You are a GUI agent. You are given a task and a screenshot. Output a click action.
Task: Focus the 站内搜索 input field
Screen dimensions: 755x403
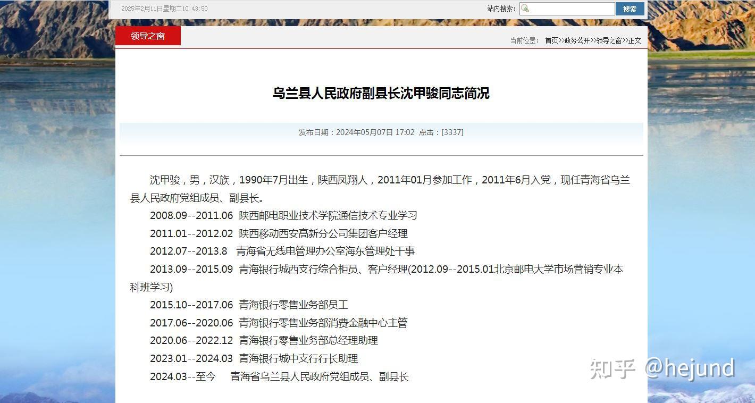pos(567,9)
